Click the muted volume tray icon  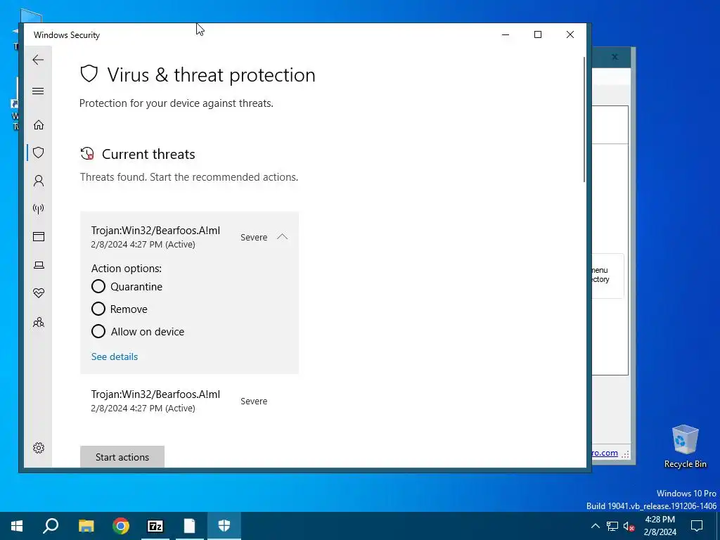click(629, 526)
